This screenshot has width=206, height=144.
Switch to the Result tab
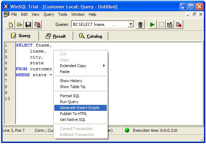pos(56,36)
